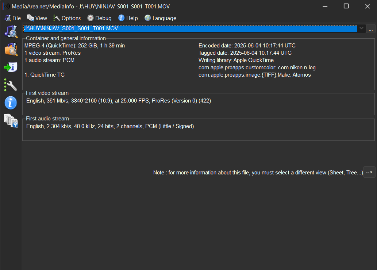Click the note about selecting different view

pos(258,173)
